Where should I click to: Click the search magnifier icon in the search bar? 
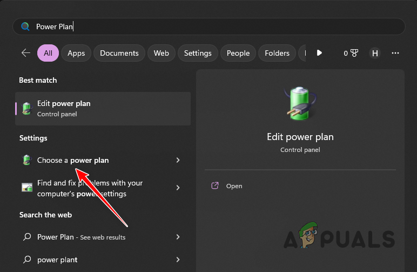(25, 26)
